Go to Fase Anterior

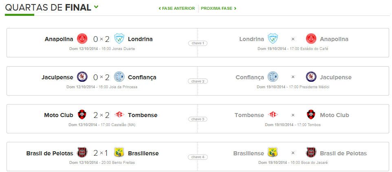tap(177, 9)
